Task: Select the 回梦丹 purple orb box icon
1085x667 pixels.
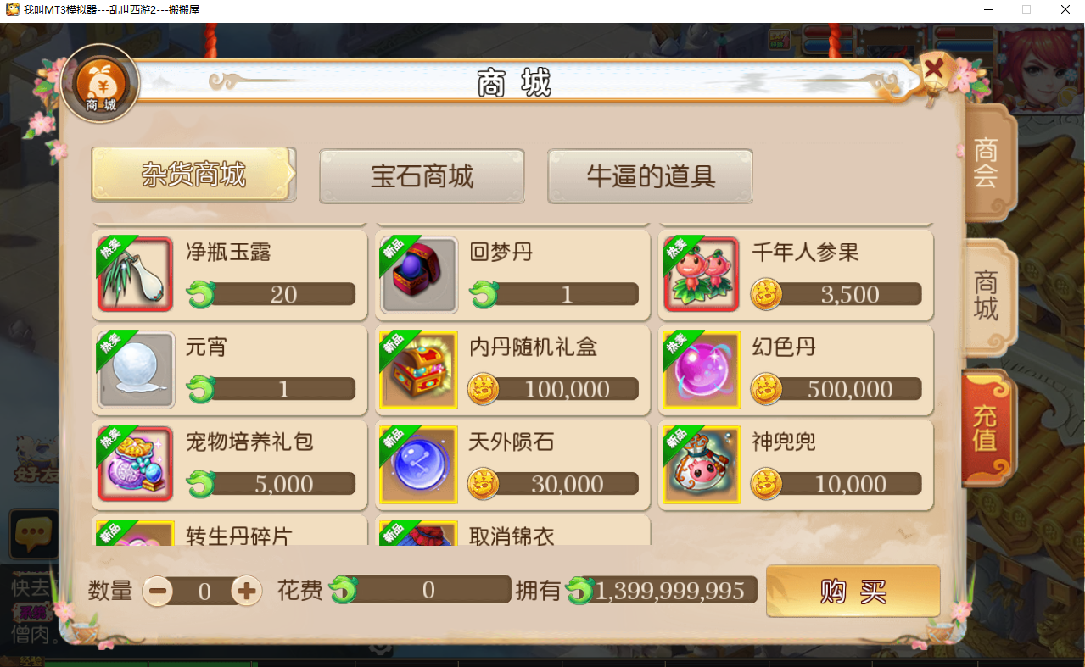Action: [419, 274]
